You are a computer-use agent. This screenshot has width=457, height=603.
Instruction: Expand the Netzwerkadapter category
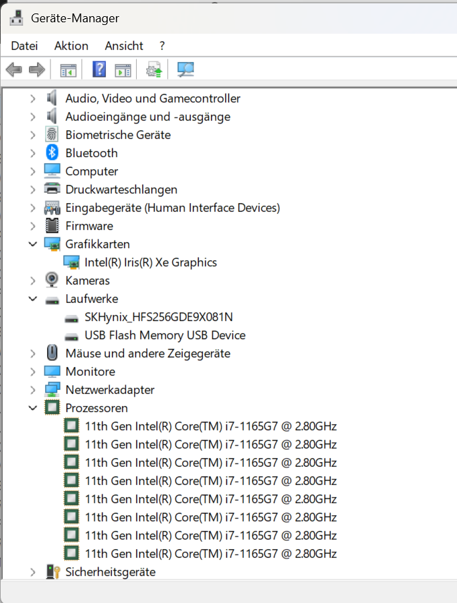[x=32, y=390]
